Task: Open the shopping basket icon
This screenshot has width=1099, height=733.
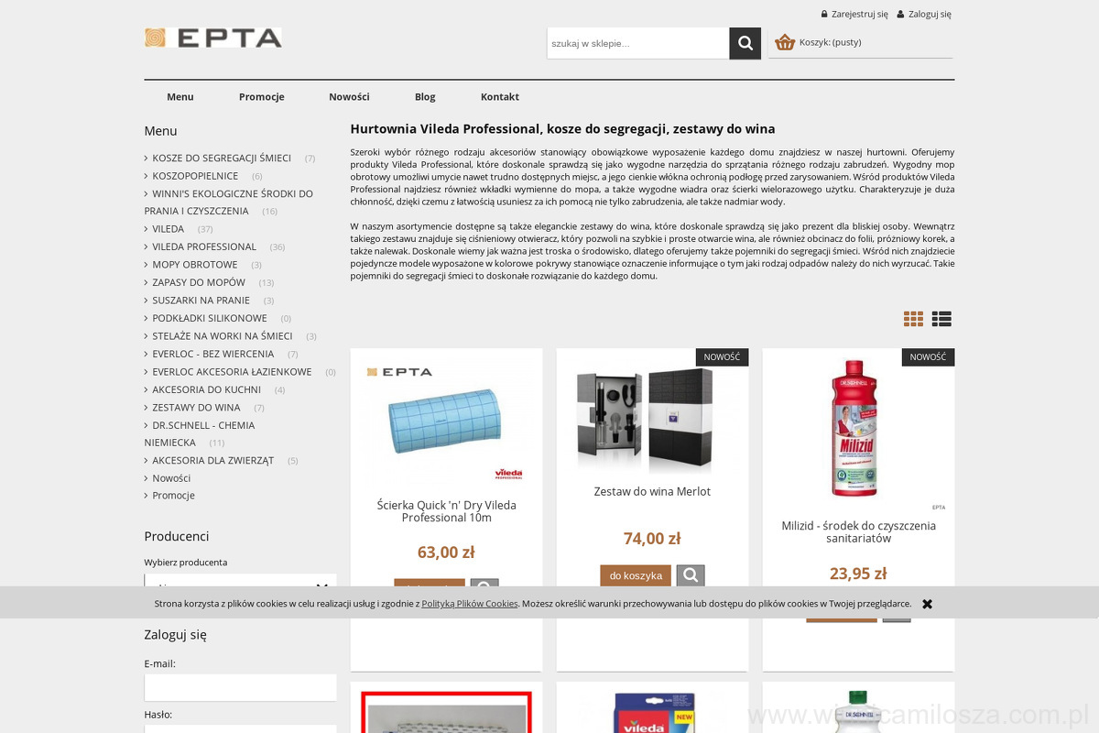Action: (785, 42)
